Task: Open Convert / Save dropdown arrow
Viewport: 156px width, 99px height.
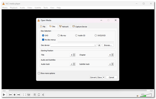Action: (103, 77)
